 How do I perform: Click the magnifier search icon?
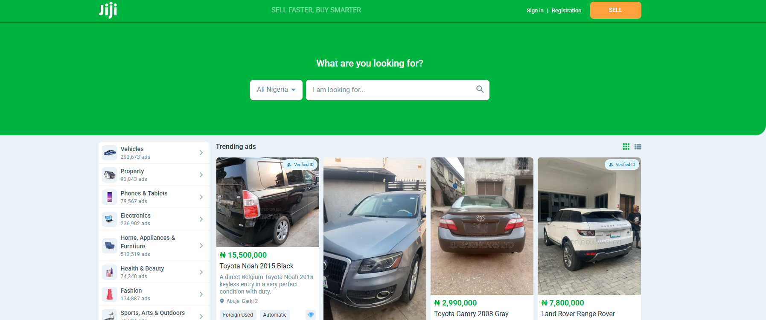coord(480,89)
